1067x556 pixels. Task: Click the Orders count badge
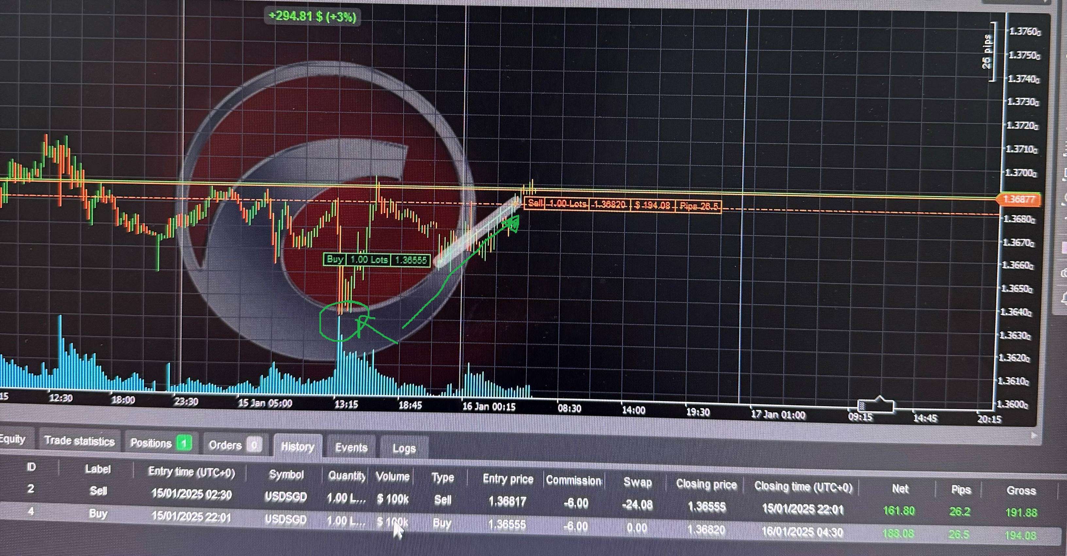click(x=254, y=446)
